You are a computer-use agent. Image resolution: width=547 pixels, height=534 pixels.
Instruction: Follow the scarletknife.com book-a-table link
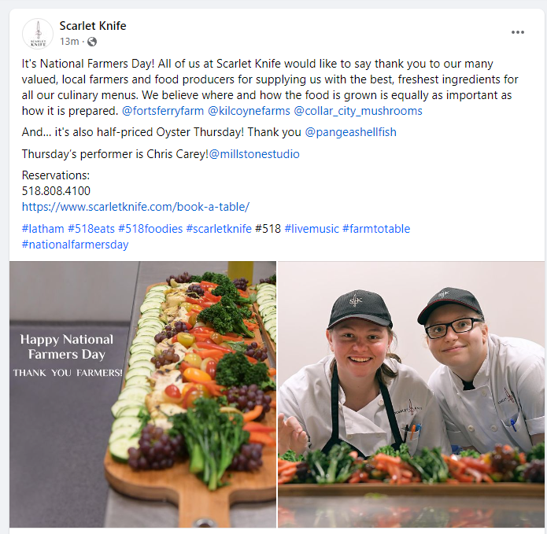point(135,207)
